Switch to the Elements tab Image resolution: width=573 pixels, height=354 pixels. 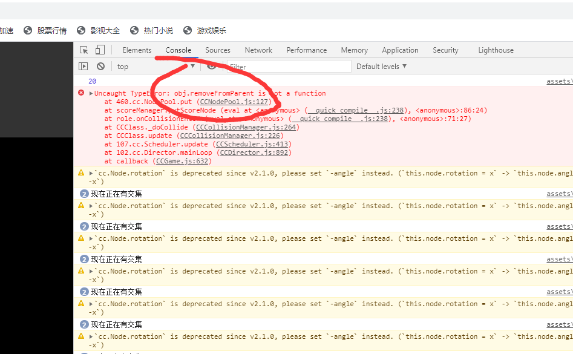tap(137, 50)
